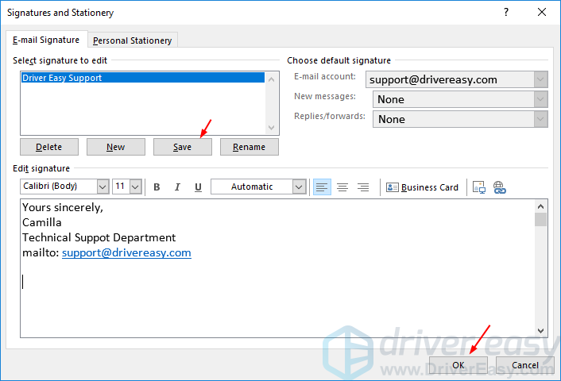Create a New signature
This screenshot has height=381, width=561.
(116, 147)
